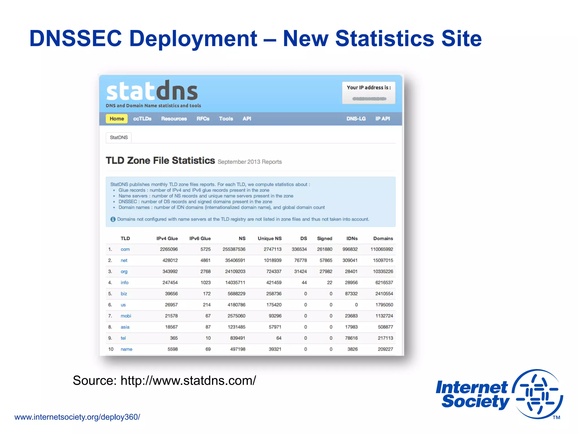Click the IPv4 Glue column header
This screenshot has height=434, width=578.
pos(167,238)
